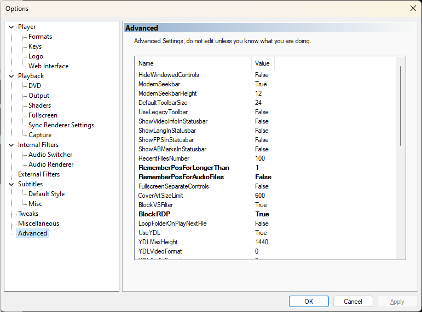Open Audio Renderer settings
Screen dimensions: 422x312
tap(51, 164)
